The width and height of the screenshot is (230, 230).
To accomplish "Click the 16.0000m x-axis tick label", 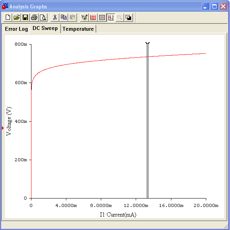I will click(171, 205).
